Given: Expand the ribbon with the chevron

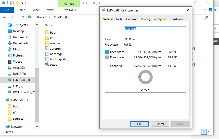Looking at the screenshot, I should (x=205, y=10).
